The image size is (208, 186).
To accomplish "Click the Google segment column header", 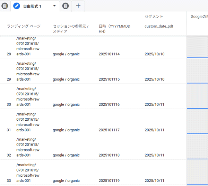I will (x=199, y=17).
